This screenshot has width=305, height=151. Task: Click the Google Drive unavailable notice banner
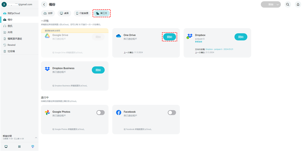click(75, 31)
